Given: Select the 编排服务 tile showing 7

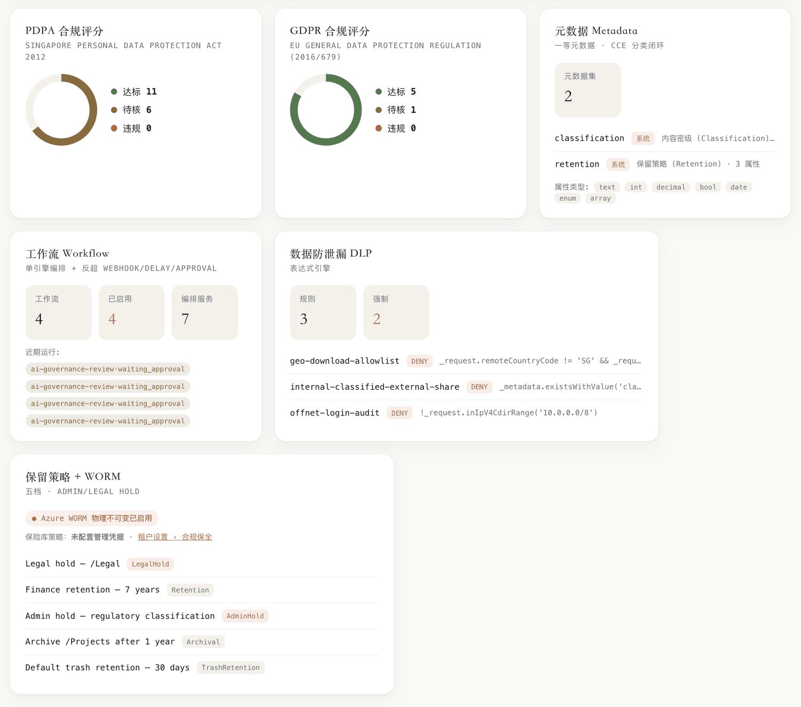Looking at the screenshot, I should click(x=205, y=312).
